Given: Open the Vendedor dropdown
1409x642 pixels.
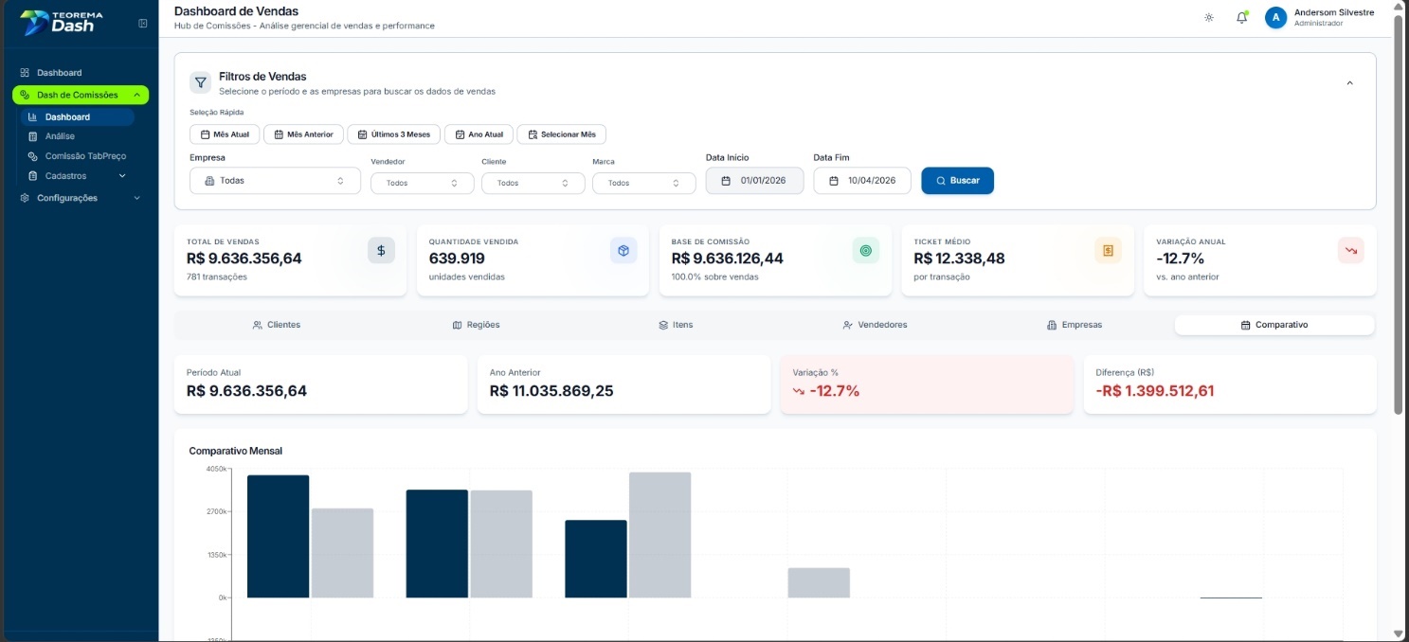Looking at the screenshot, I should point(422,183).
